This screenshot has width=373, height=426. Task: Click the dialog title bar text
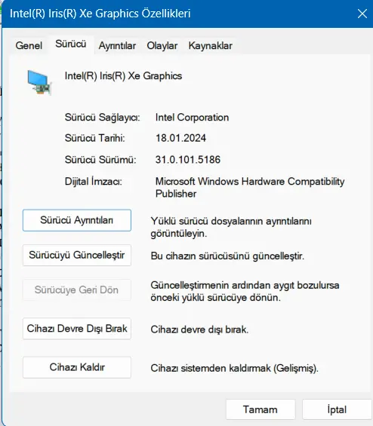pyautogui.click(x=100, y=14)
